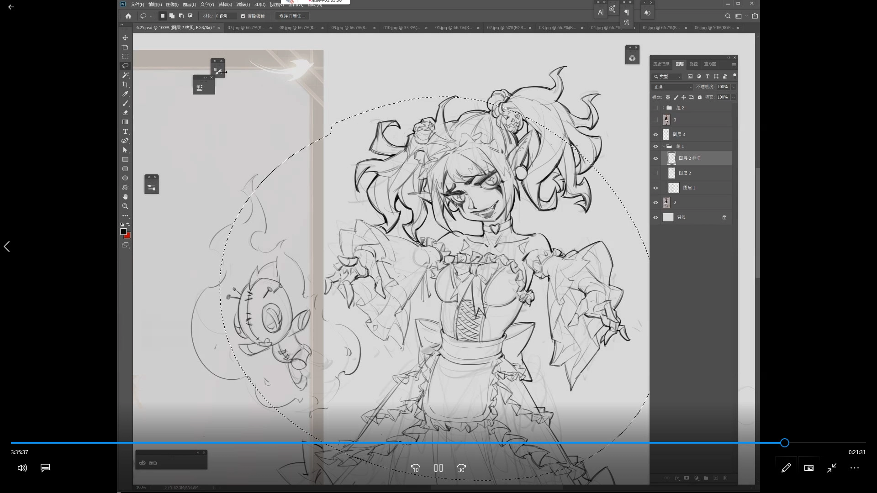
Task: Click the lock all pixels padlock icon
Action: pyautogui.click(x=699, y=97)
